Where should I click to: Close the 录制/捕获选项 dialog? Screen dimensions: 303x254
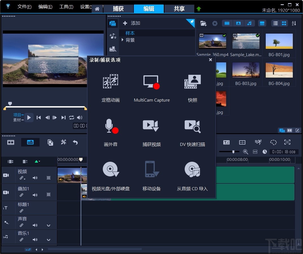[210, 60]
